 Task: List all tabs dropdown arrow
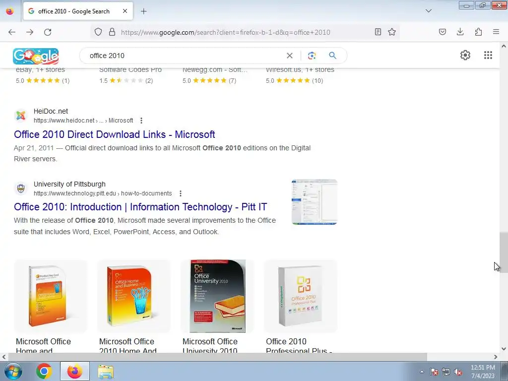429,11
